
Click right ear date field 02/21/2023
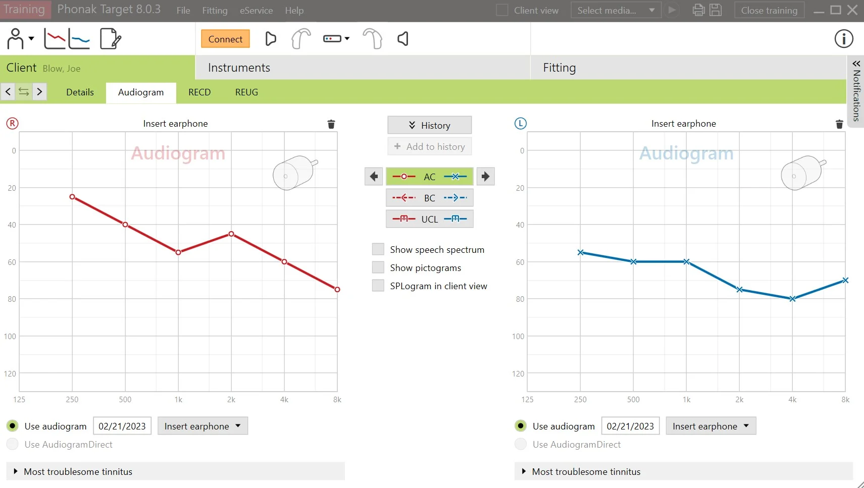point(122,426)
